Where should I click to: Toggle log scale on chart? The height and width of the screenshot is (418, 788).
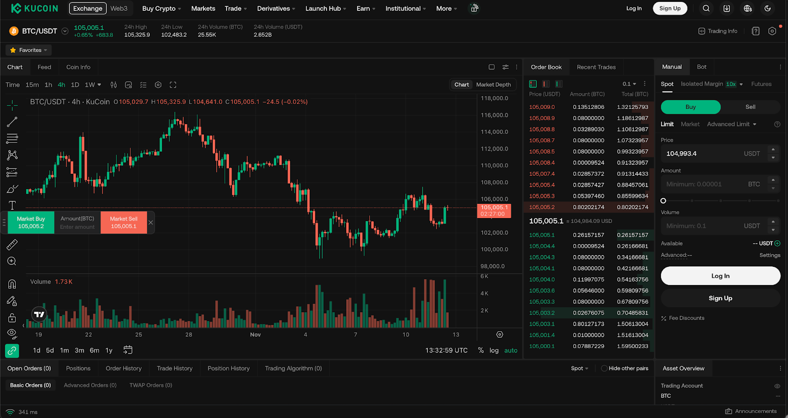point(494,351)
